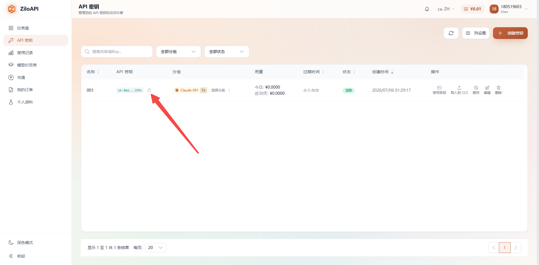The width and height of the screenshot is (539, 265).
Task: Click the 永久有效 expiry text
Action: [311, 90]
